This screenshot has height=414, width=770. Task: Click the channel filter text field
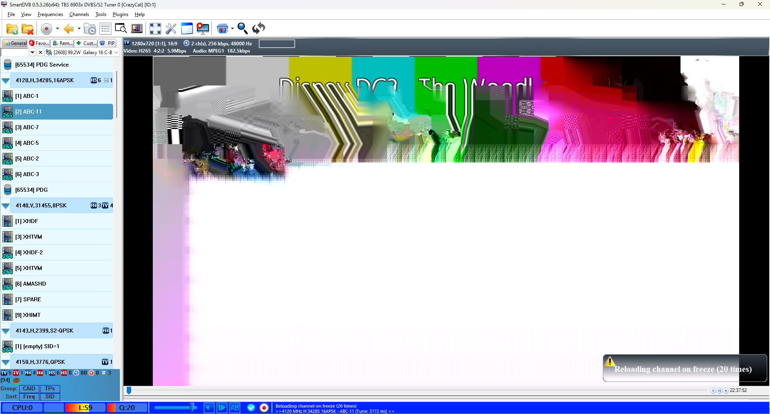point(15,53)
